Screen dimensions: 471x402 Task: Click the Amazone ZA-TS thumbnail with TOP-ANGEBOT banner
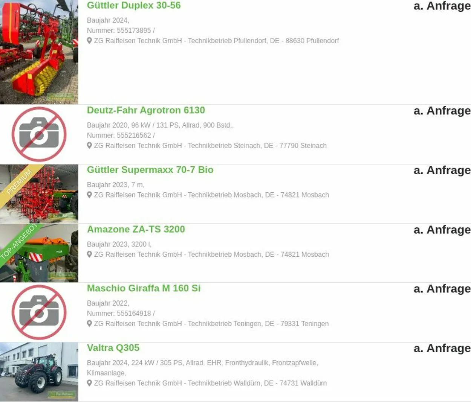click(x=39, y=253)
